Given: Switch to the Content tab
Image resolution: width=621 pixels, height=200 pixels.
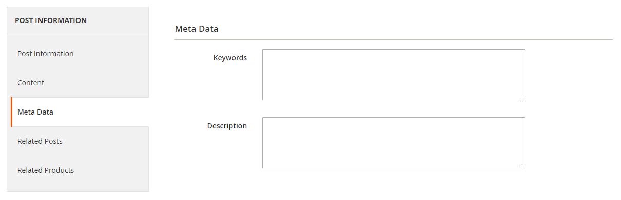Looking at the screenshot, I should pyautogui.click(x=80, y=83).
